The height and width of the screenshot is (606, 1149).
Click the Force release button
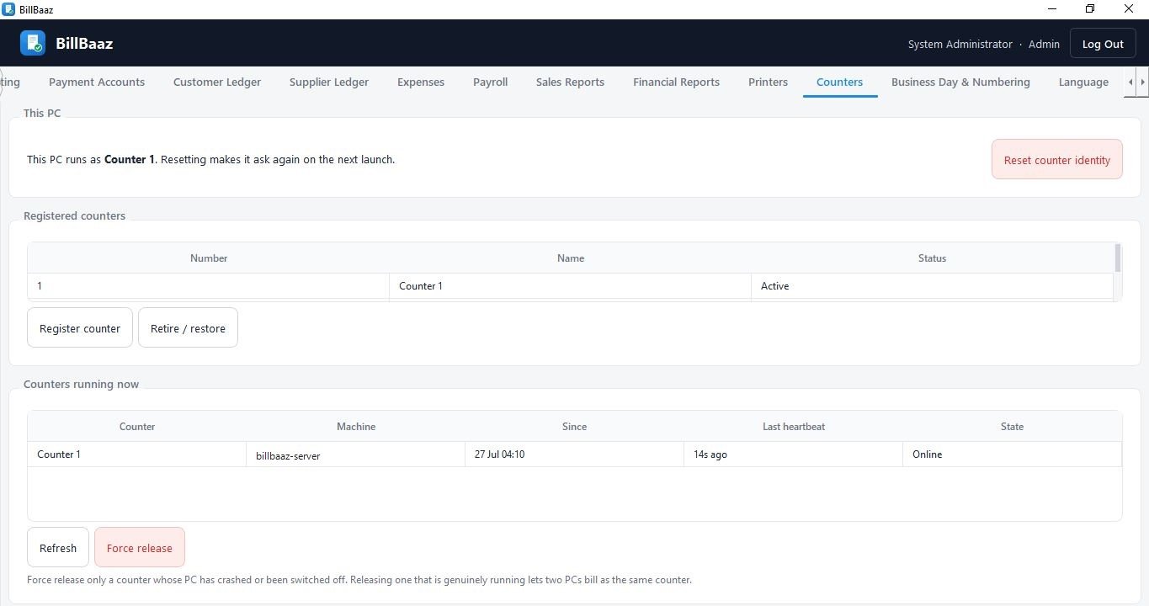point(140,547)
